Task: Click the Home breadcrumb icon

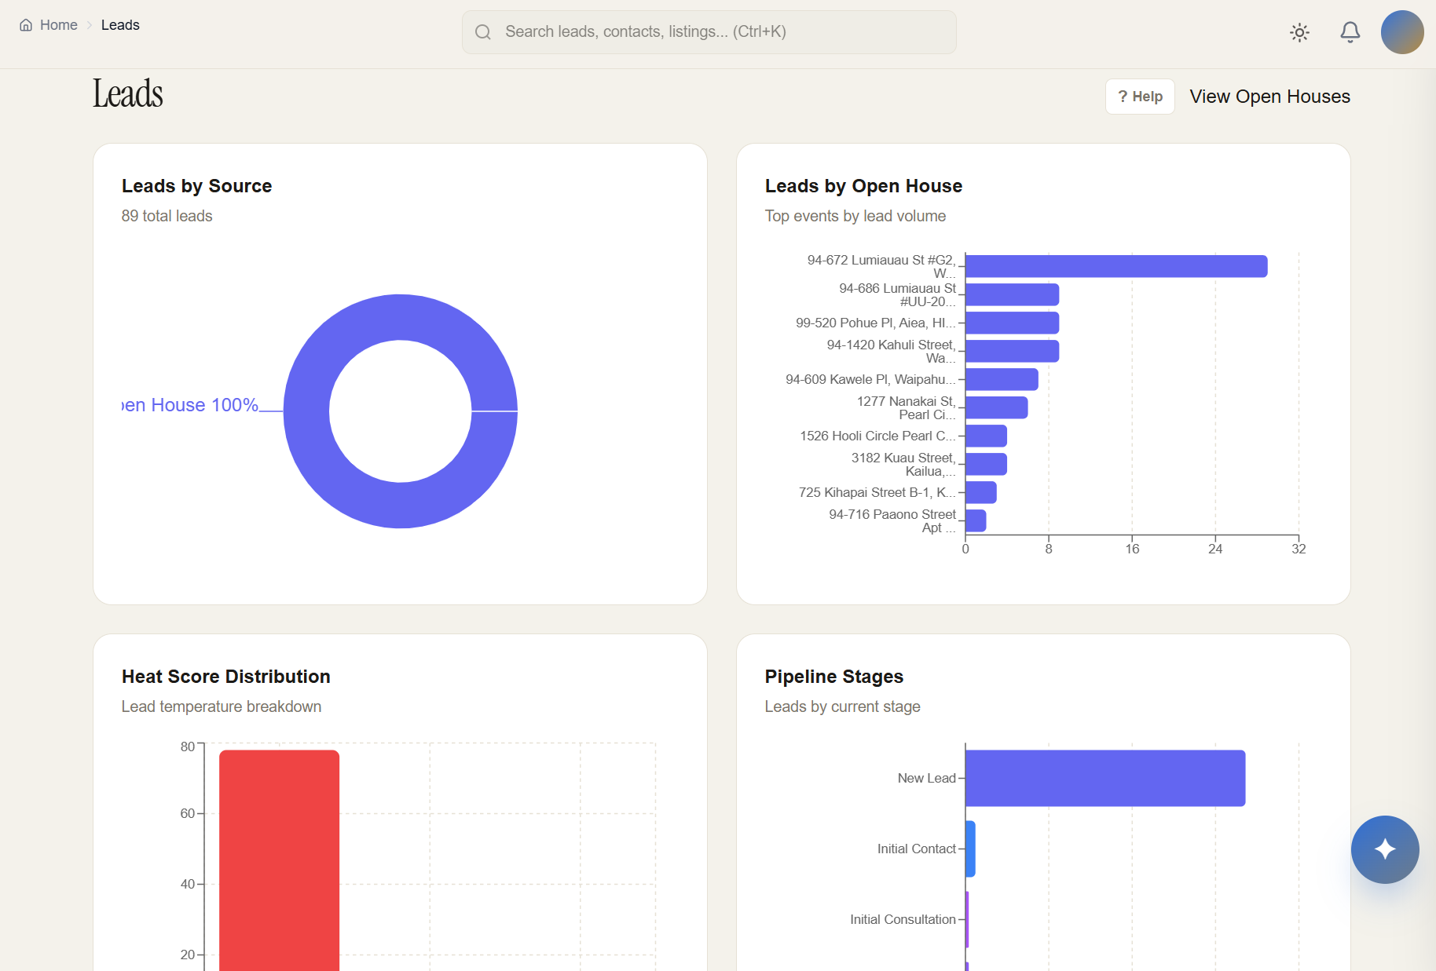Action: [26, 25]
